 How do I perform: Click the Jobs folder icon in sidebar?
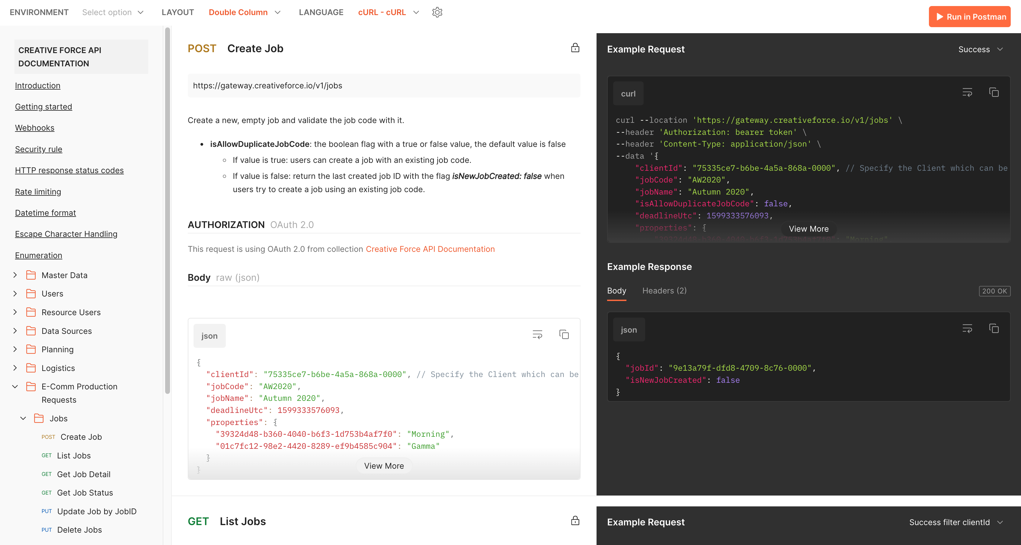(38, 418)
